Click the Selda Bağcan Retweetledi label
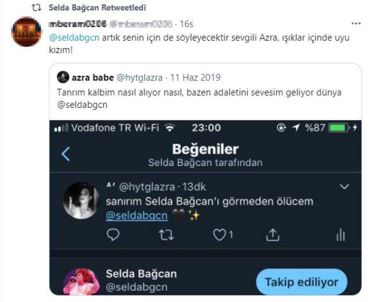Viewport: 372px width, 302px height. (x=97, y=8)
